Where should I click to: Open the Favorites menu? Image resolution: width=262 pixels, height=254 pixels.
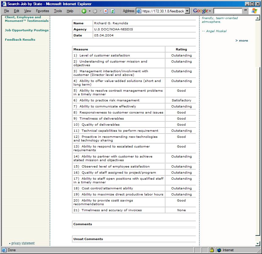tap(42, 11)
